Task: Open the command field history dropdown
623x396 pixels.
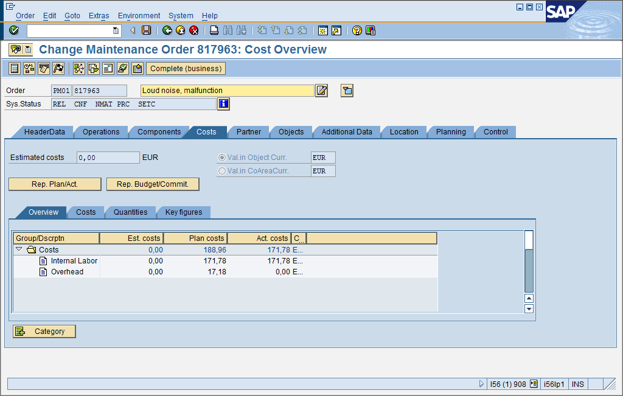Action: point(116,30)
